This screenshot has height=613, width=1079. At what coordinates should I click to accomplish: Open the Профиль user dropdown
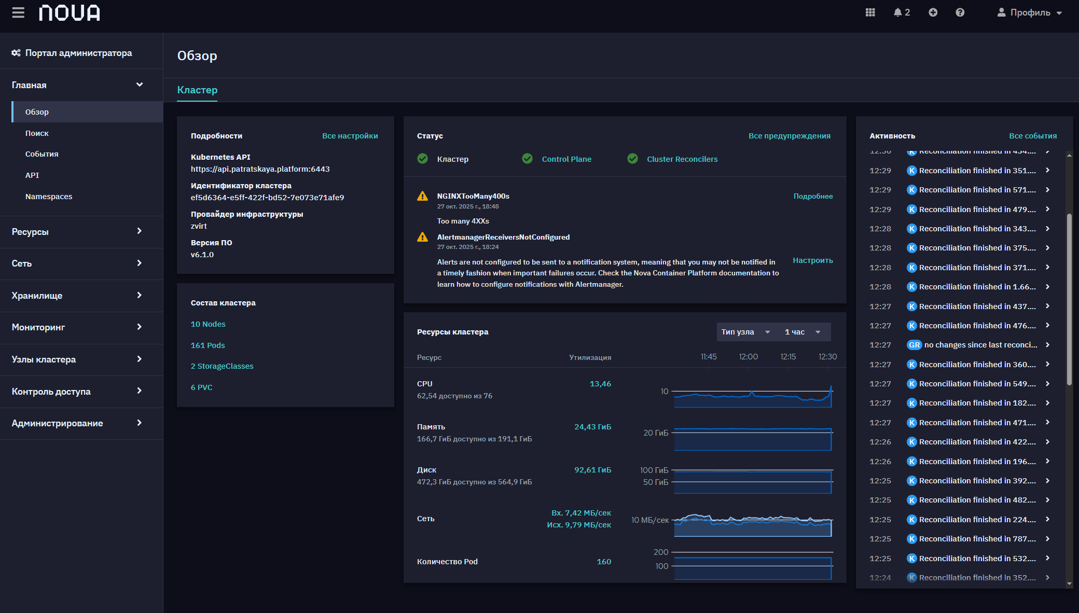coord(1030,12)
